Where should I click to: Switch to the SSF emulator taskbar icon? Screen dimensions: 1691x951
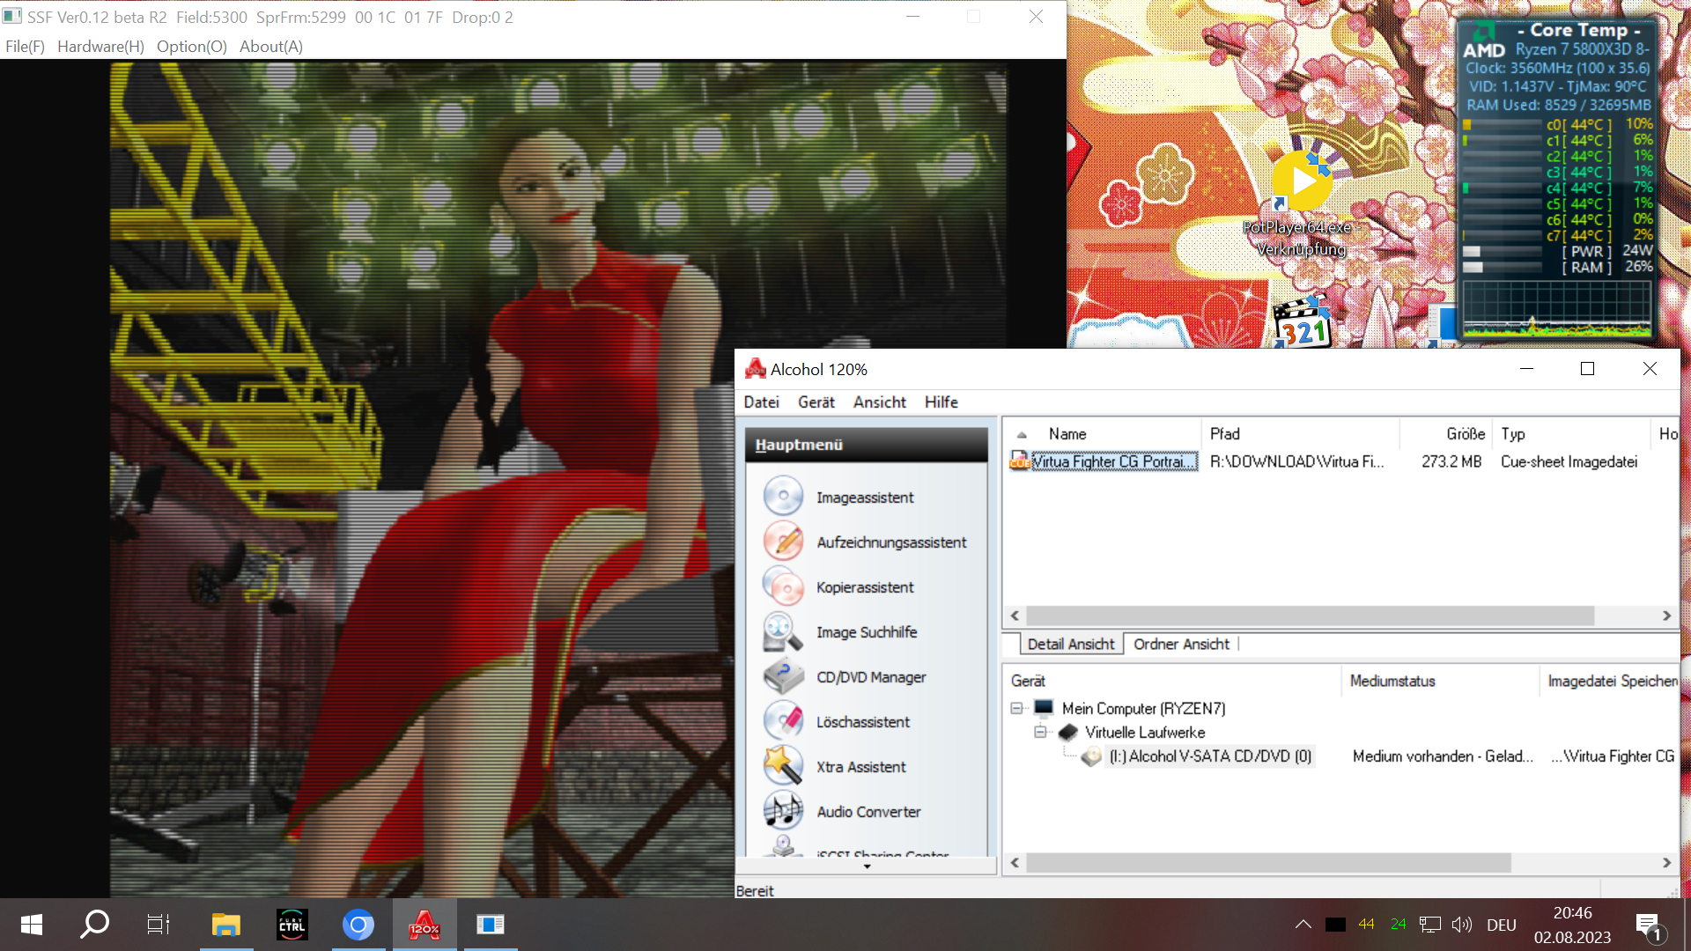[x=491, y=925]
